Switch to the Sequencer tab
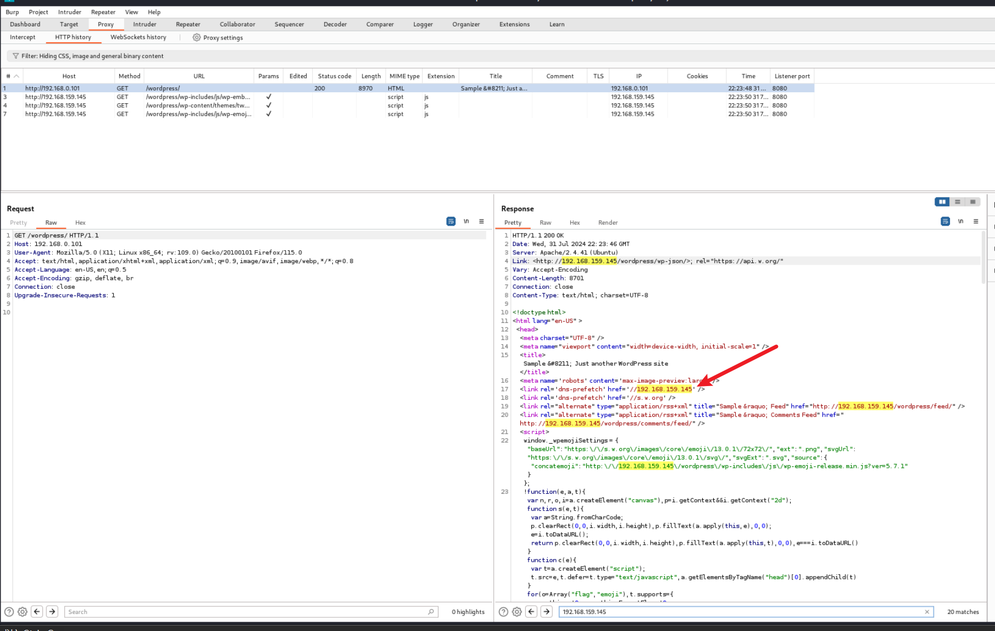The height and width of the screenshot is (631, 995). point(289,24)
